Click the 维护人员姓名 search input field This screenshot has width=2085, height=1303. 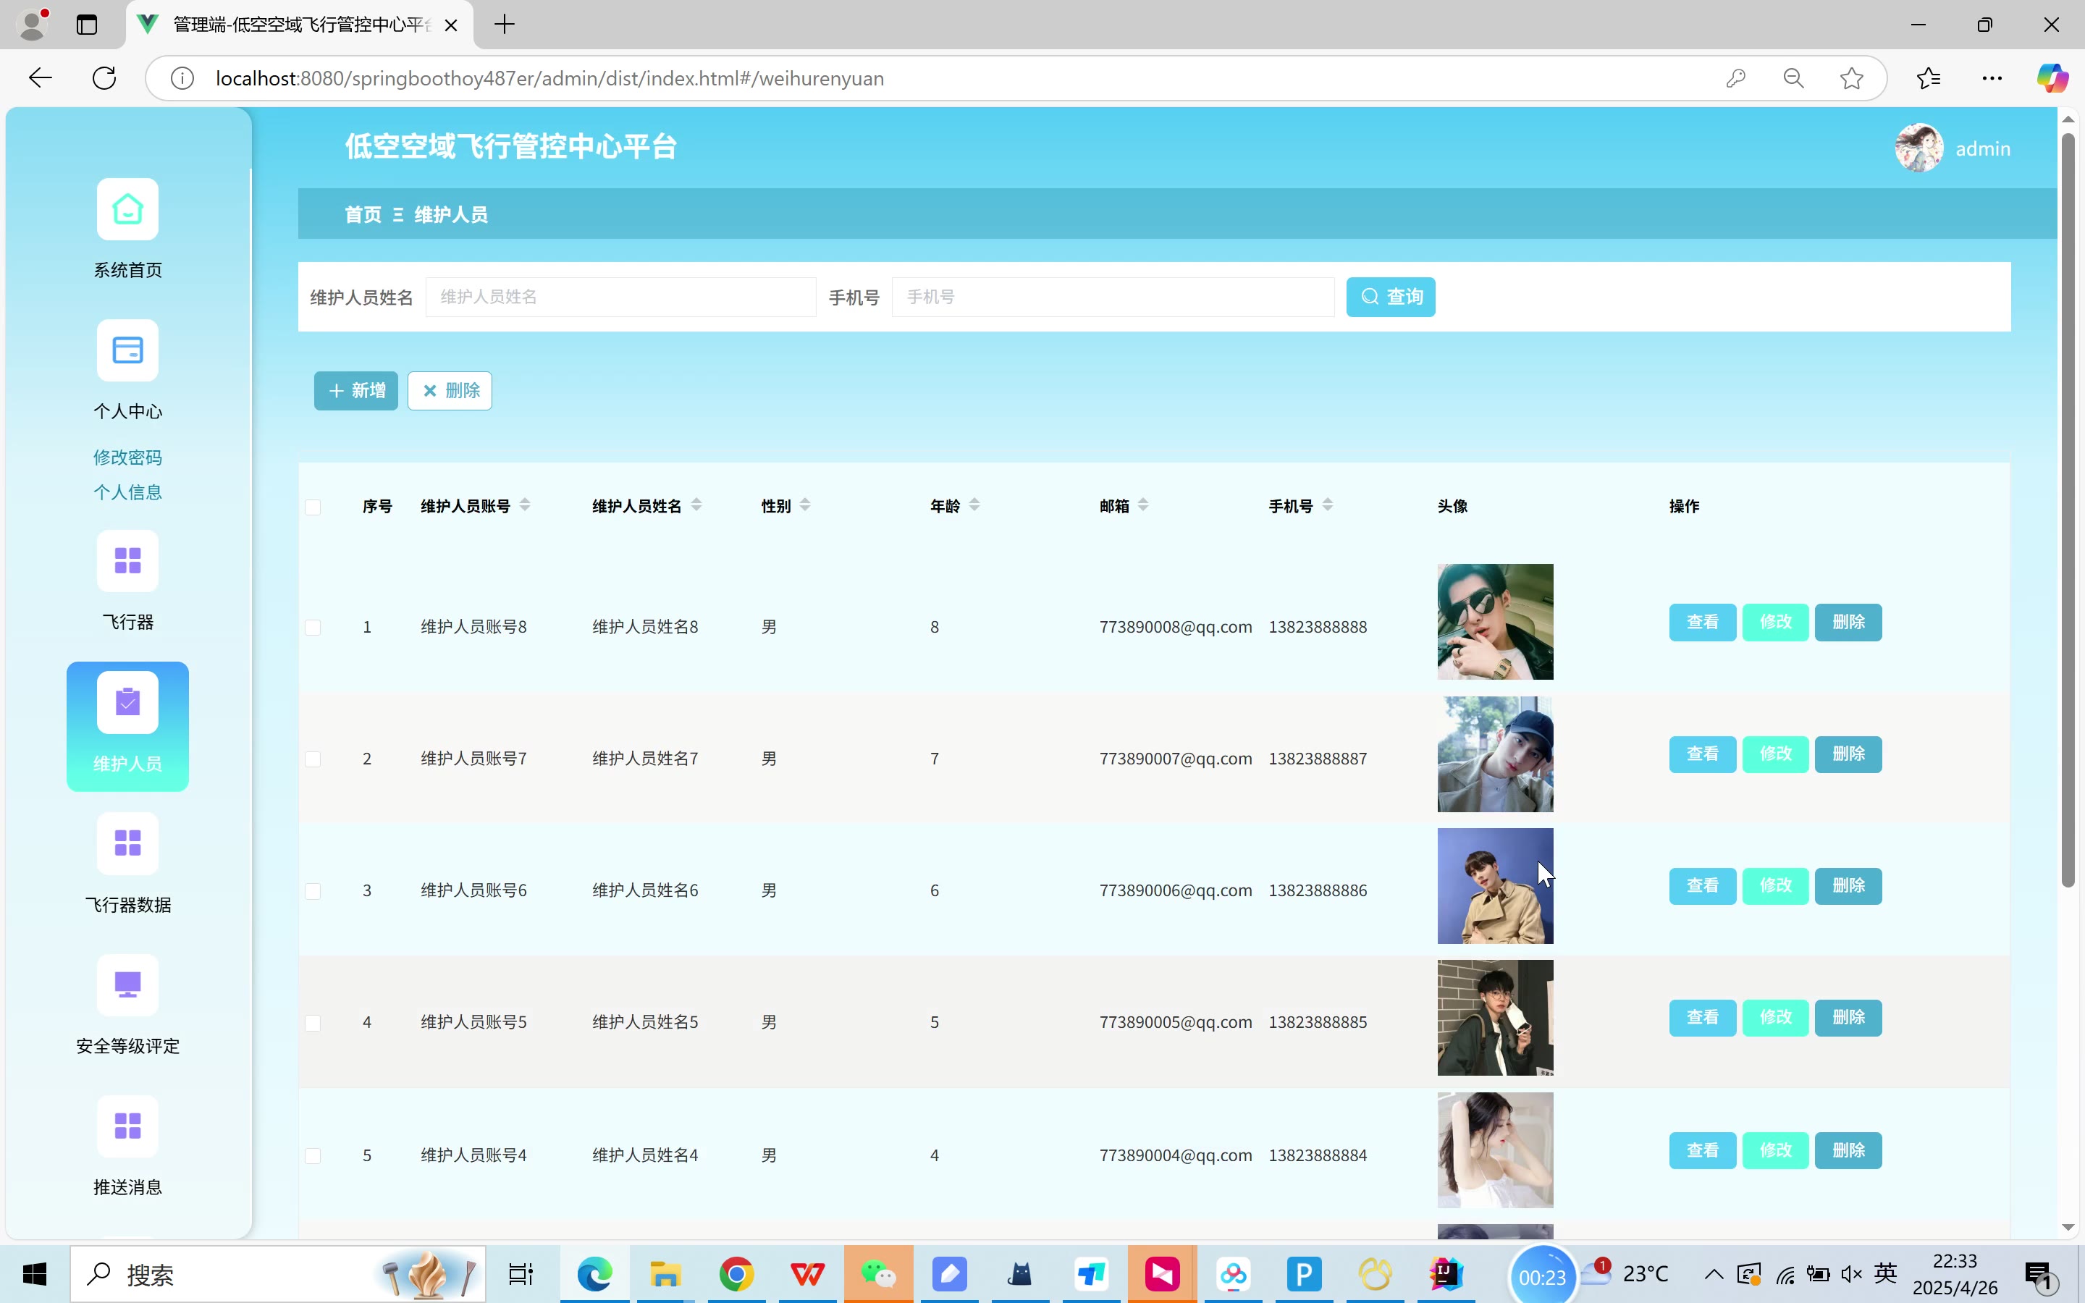click(x=620, y=298)
